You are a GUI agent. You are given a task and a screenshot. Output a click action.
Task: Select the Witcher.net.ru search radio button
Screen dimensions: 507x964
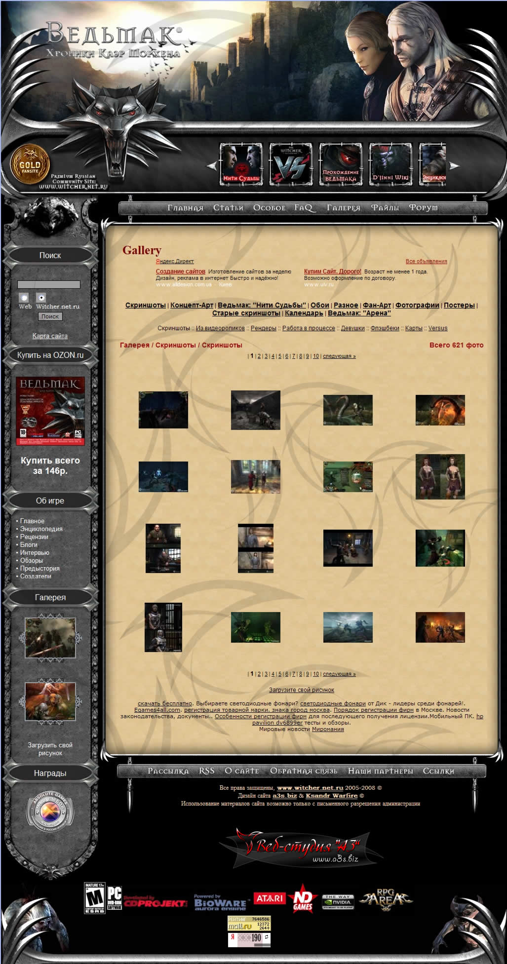coord(41,298)
